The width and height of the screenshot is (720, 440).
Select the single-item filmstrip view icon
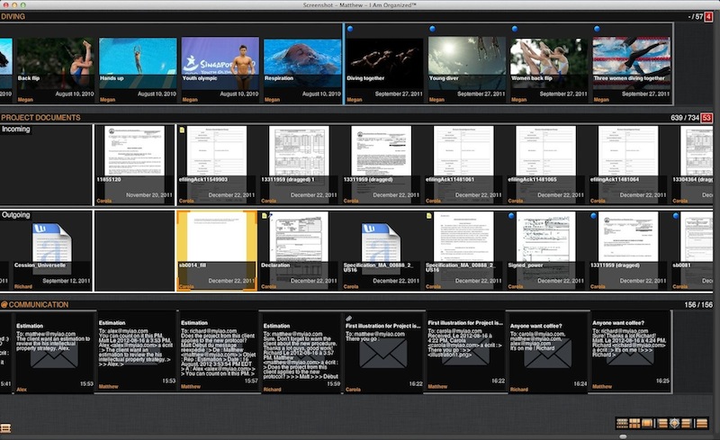coord(647,424)
